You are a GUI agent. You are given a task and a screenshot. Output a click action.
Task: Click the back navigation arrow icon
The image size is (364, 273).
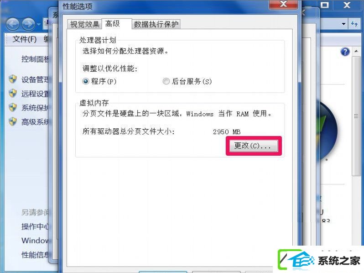coord(12,24)
